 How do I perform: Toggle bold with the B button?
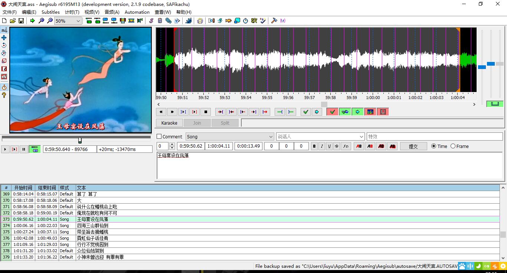[x=314, y=146]
